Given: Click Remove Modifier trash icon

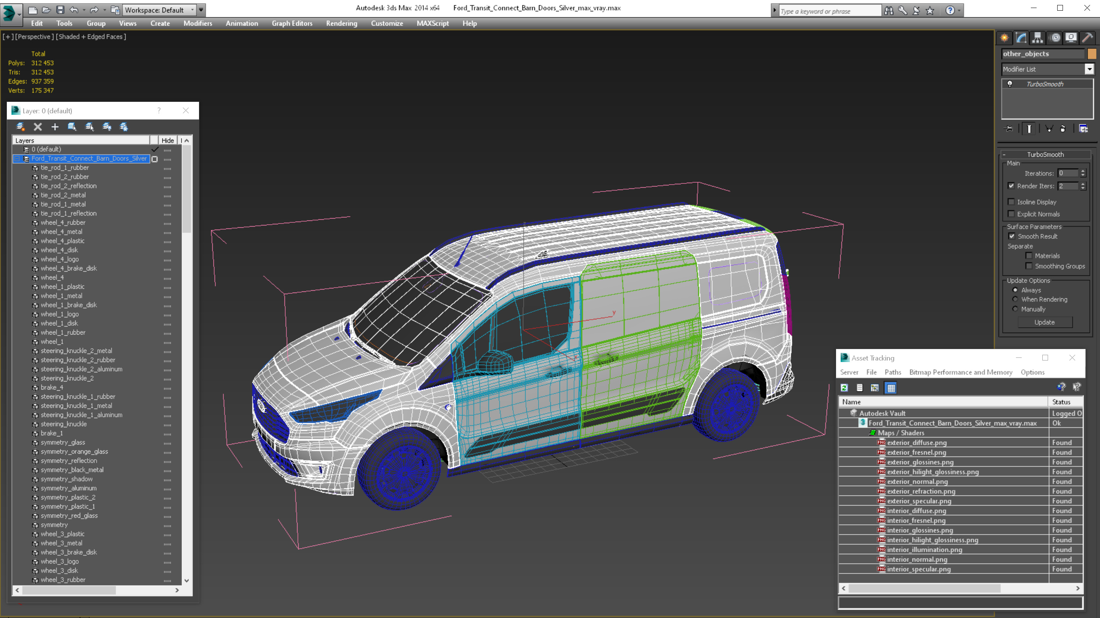Looking at the screenshot, I should [x=1063, y=129].
